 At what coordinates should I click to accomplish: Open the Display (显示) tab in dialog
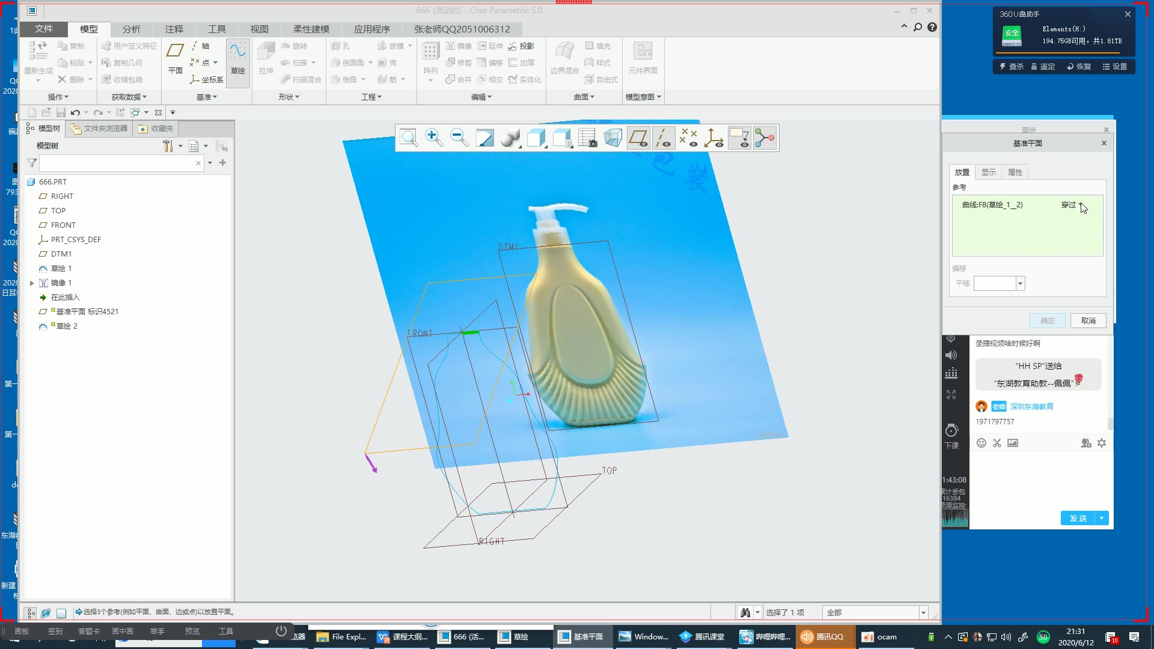(x=988, y=172)
